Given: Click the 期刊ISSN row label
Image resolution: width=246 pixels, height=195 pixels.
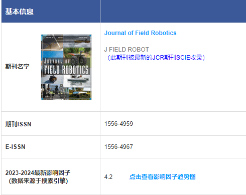Looking at the screenshot, I should (x=18, y=124).
